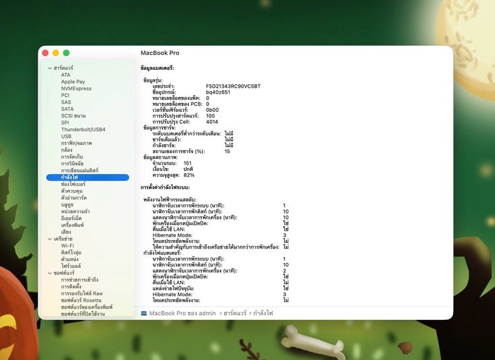Viewport: 495px width, 360px height.
Task: Select เสียง sidebar item
Action: coord(66,232)
